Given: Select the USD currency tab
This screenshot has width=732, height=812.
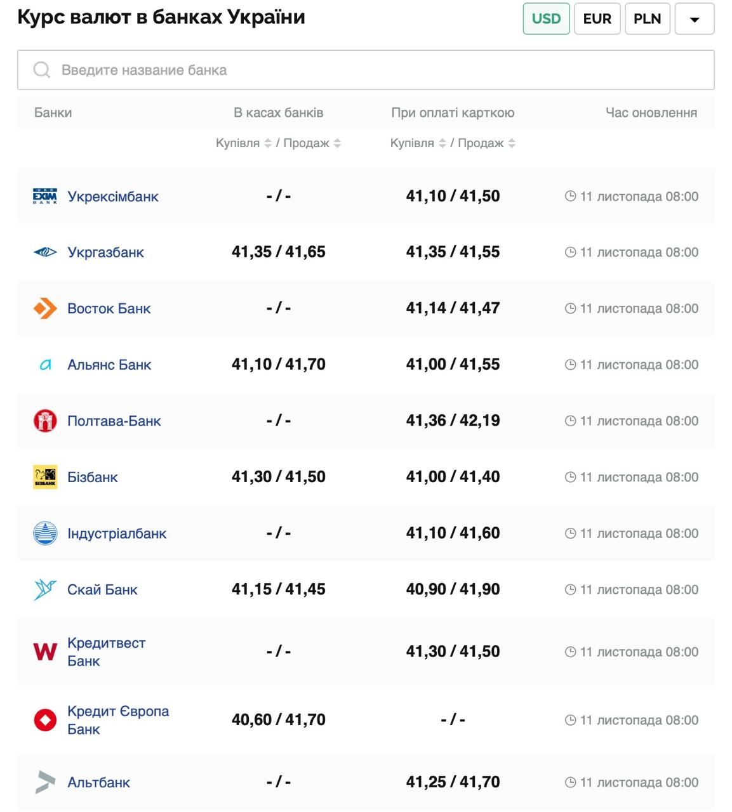Looking at the screenshot, I should click(x=546, y=19).
